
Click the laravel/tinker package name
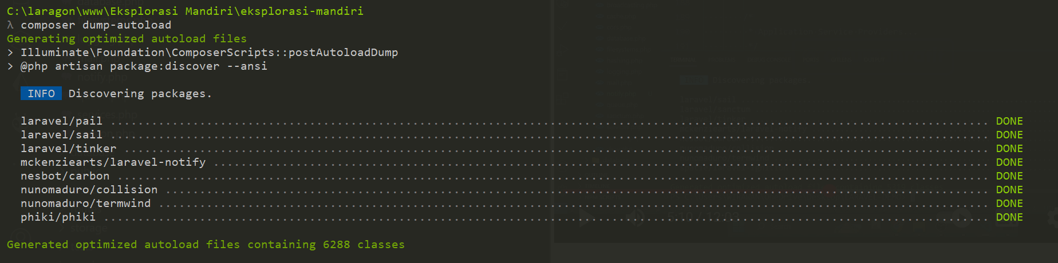pyautogui.click(x=68, y=149)
